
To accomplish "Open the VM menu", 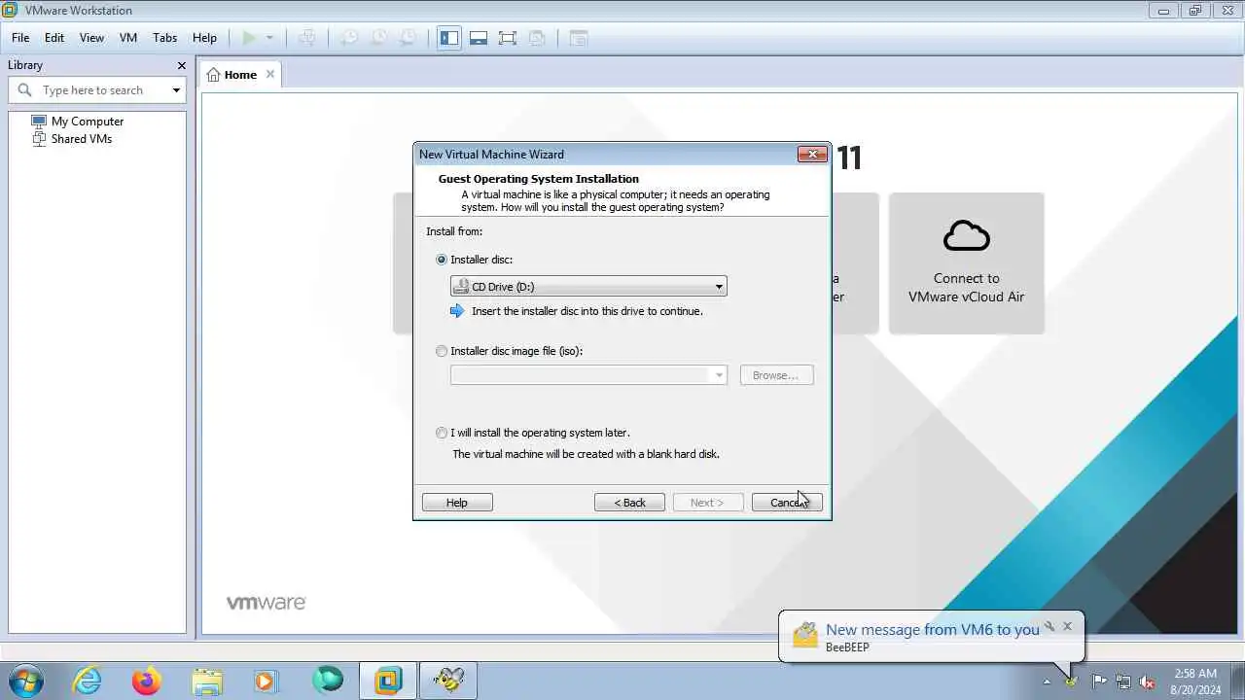I will [128, 38].
